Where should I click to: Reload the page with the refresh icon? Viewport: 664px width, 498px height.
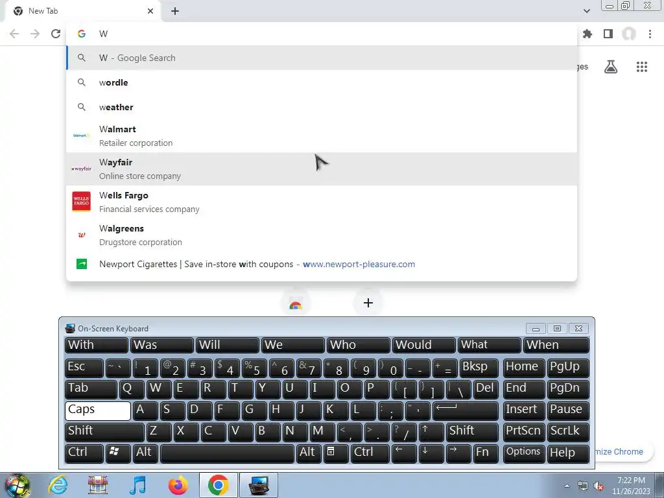pos(56,34)
